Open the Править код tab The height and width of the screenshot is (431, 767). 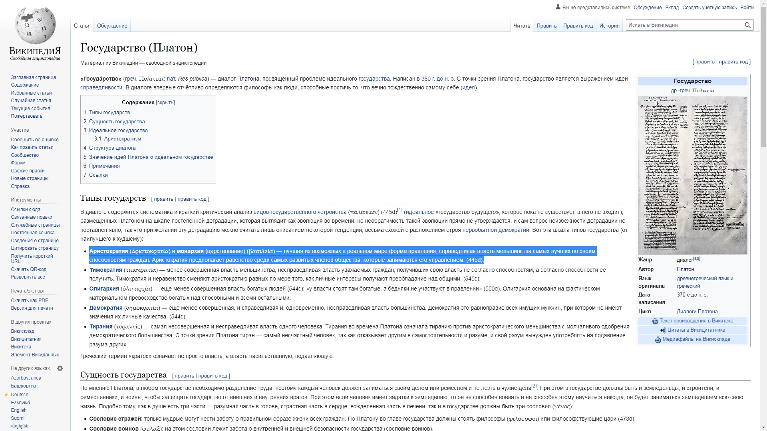click(578, 26)
